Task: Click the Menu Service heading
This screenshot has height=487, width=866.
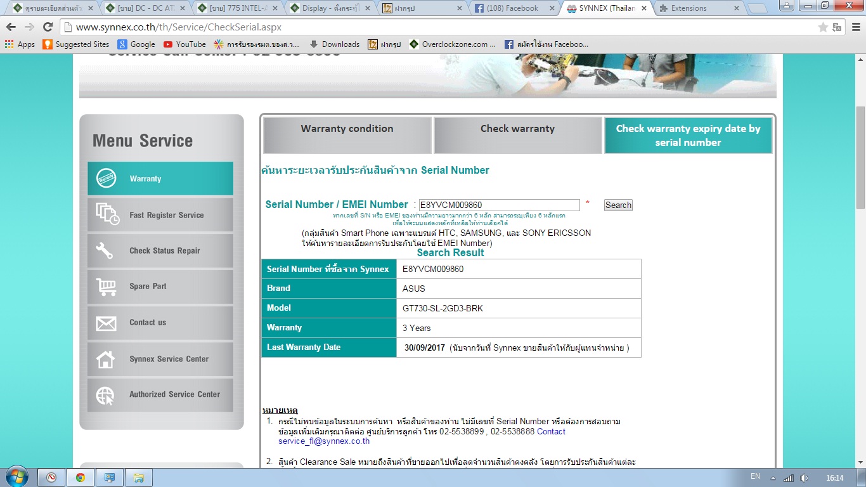Action: (x=143, y=141)
